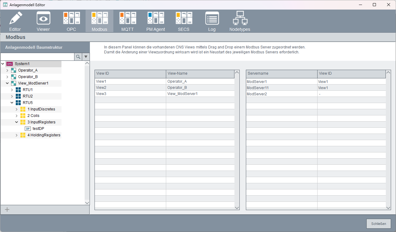The width and height of the screenshot is (396, 232).
Task: Collapse the RTU5 tree node
Action: pyautogui.click(x=12, y=103)
